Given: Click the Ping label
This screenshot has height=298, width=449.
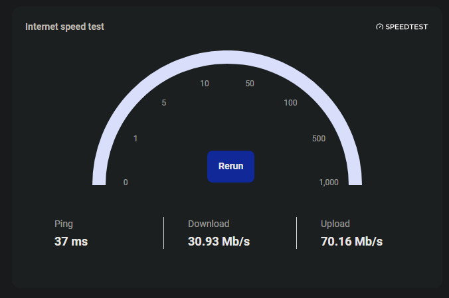Looking at the screenshot, I should [x=64, y=224].
